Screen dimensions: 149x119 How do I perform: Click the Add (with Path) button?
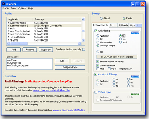[x=70, y=67]
